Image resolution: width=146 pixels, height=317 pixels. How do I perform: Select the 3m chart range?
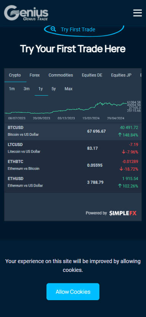[x=27, y=89]
